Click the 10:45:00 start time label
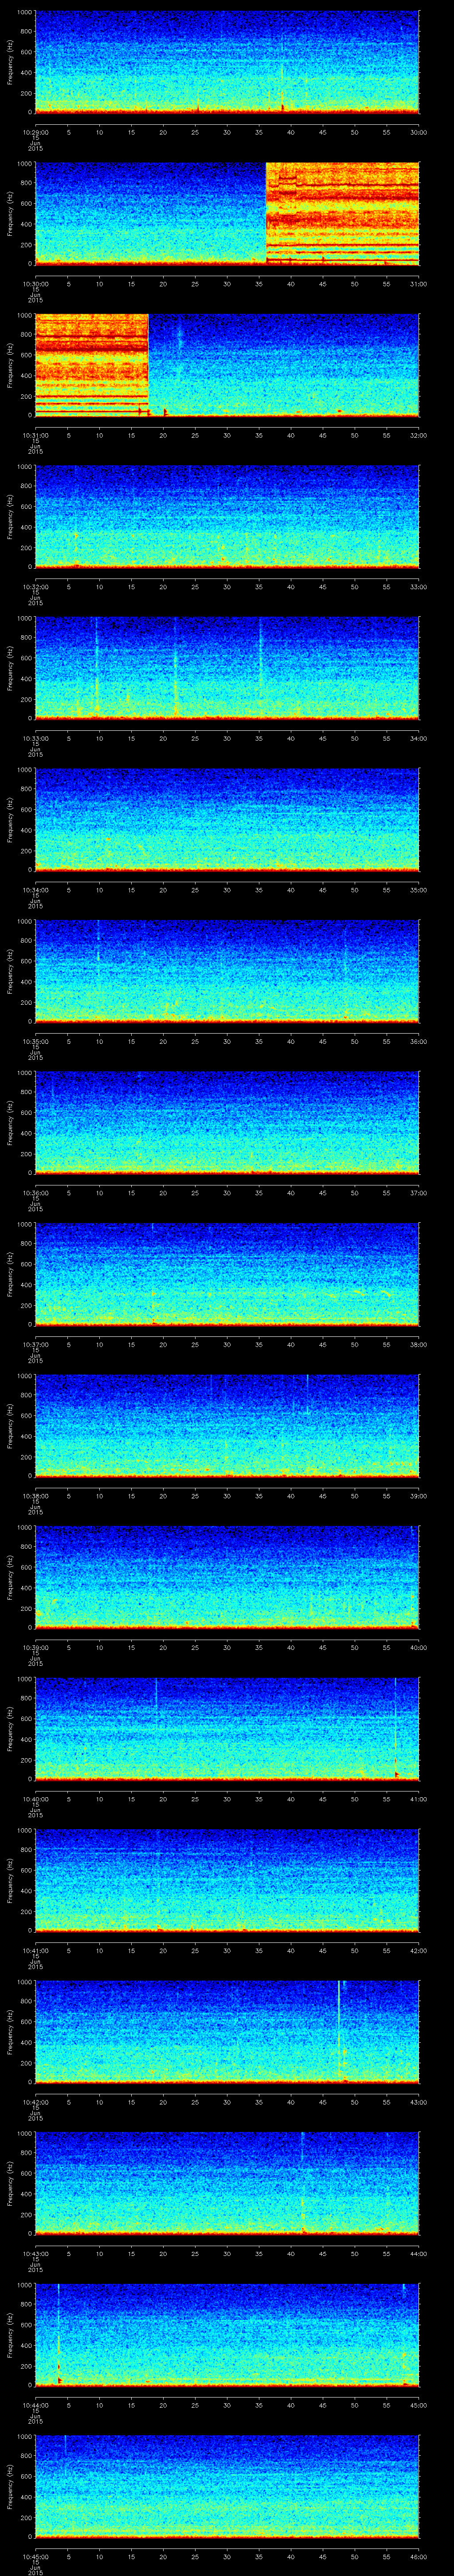 (x=35, y=2556)
